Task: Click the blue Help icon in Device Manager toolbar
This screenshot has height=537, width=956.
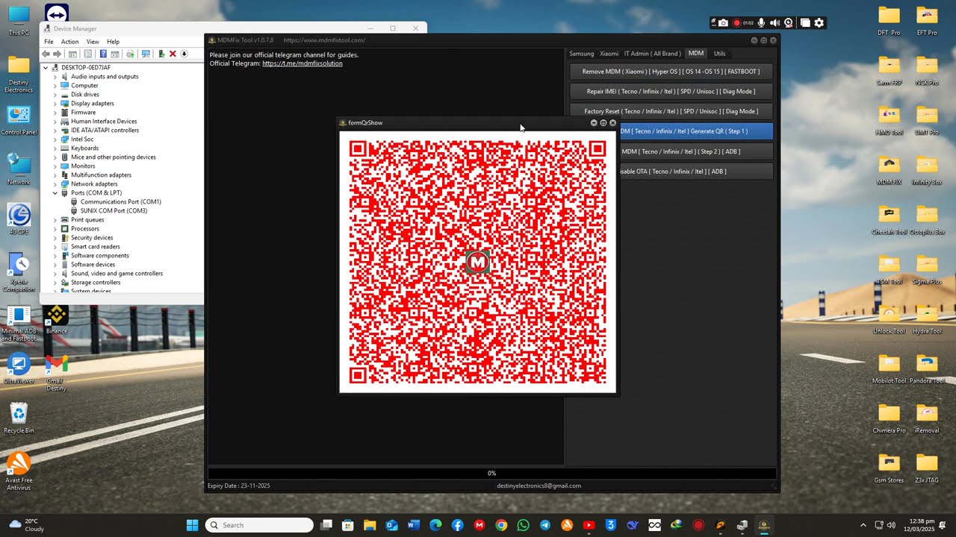Action: tap(103, 54)
